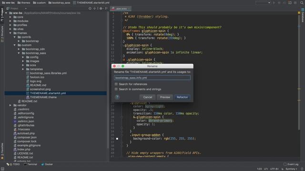Open the Project tool window side tab
The image size is (305, 171).
pos(2,15)
